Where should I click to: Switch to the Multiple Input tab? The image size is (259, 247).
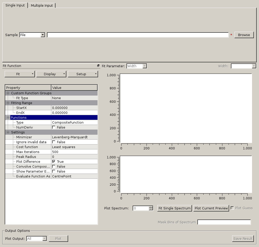(x=42, y=5)
